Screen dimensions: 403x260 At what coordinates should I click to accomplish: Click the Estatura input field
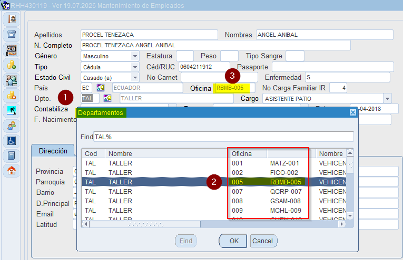[184, 56]
